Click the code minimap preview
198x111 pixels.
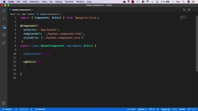click(184, 18)
